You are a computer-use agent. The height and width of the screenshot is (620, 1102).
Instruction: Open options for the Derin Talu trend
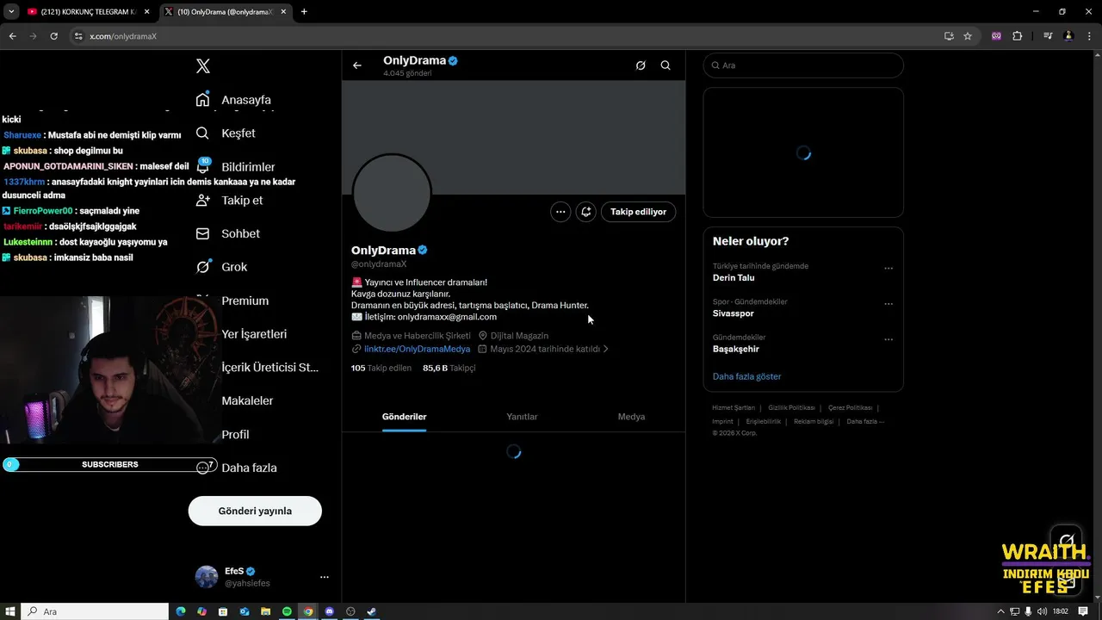[x=888, y=268]
